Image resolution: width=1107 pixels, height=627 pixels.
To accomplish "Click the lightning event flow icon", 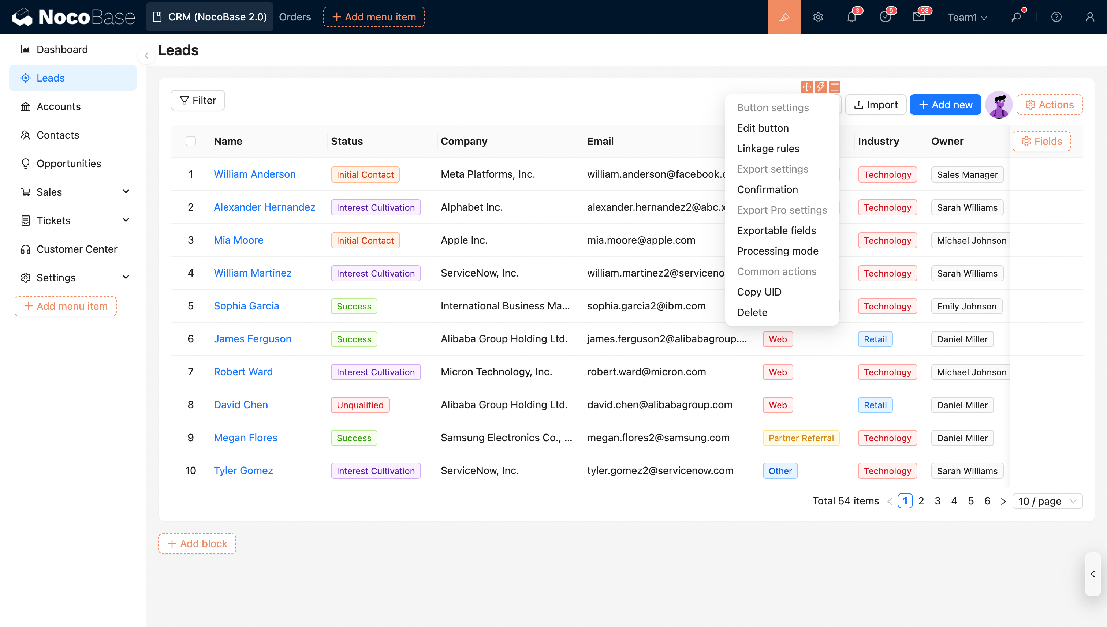I will [x=820, y=87].
